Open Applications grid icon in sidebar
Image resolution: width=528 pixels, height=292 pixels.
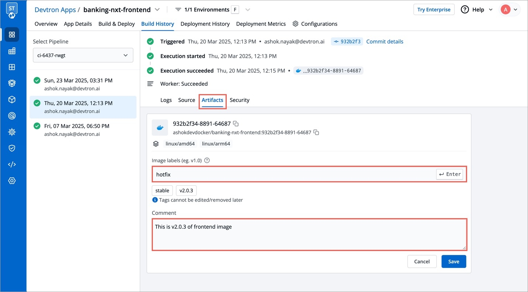pos(12,35)
